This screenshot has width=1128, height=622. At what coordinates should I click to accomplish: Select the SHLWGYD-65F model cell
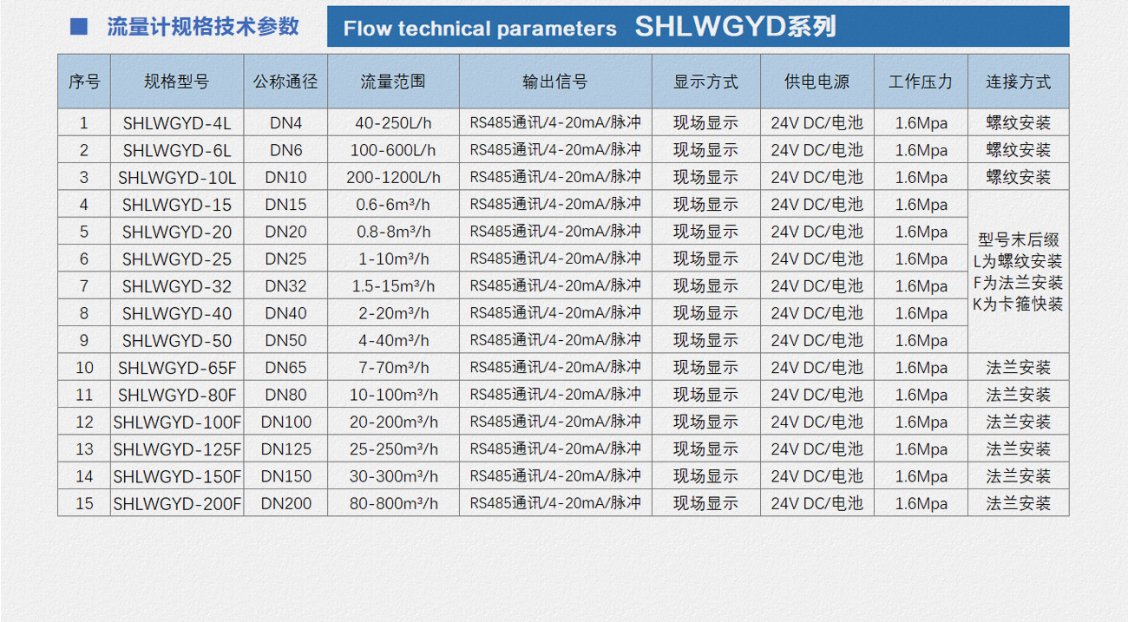pyautogui.click(x=177, y=367)
